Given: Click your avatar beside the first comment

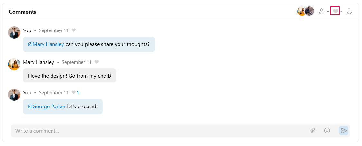Looking at the screenshot, I should pos(14,32).
